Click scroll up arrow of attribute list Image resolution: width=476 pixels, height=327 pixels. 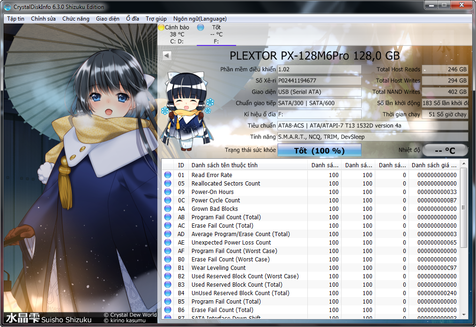tap(463, 163)
